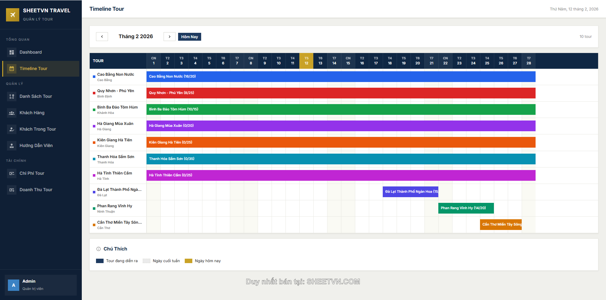The height and width of the screenshot is (300, 606).
Task: Open the Phan Rang Vĩnh Hy timeline bar
Action: [466, 208]
